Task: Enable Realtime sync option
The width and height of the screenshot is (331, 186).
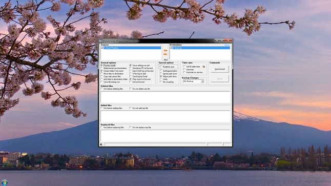Action: pyautogui.click(x=161, y=67)
